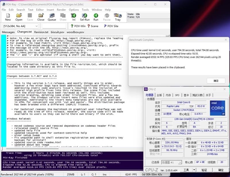
Task: Send POV-Ray to Tray icon
Action: pyautogui.click(x=118, y=17)
